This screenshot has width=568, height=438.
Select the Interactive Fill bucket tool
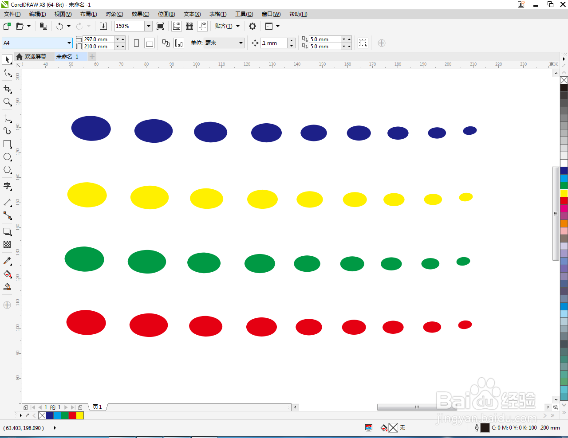click(x=7, y=274)
